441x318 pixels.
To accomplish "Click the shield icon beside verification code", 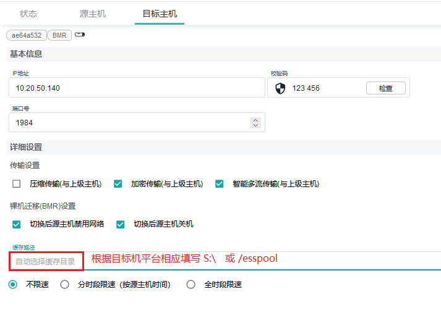I will 280,88.
